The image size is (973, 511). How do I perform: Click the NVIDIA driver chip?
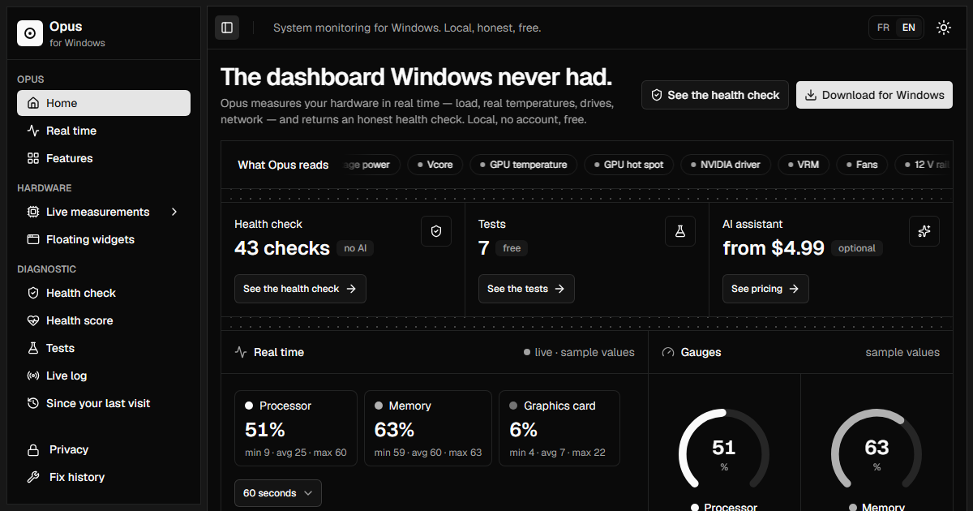[726, 165]
